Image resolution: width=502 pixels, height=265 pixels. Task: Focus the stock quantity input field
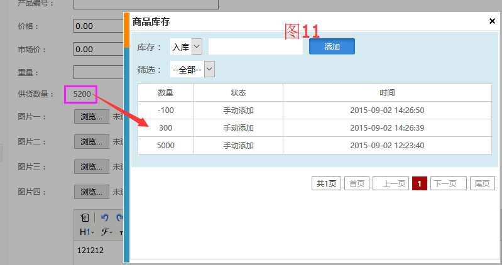coord(255,46)
